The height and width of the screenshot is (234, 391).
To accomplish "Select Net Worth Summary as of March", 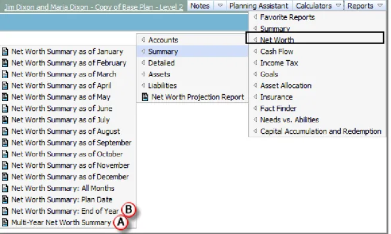I will point(64,74).
